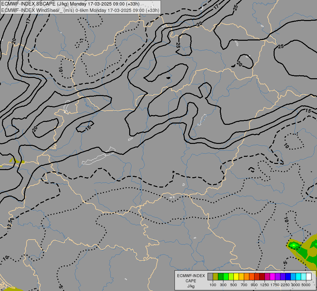
Task: Pick the pure yellow swatch starting at 500
Action: pos(236,276)
